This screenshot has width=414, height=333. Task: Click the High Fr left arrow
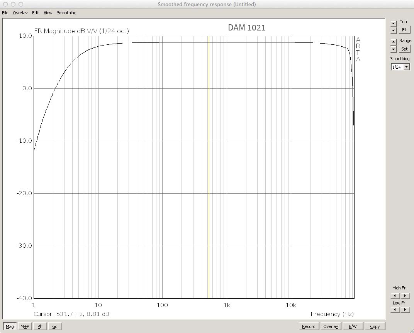(x=395, y=296)
